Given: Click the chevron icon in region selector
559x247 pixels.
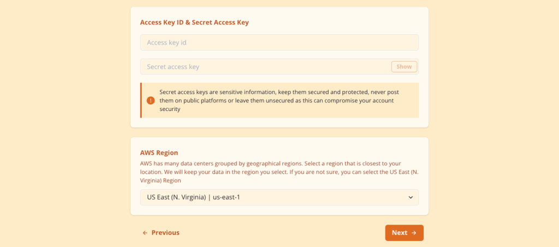Looking at the screenshot, I should coord(411,197).
